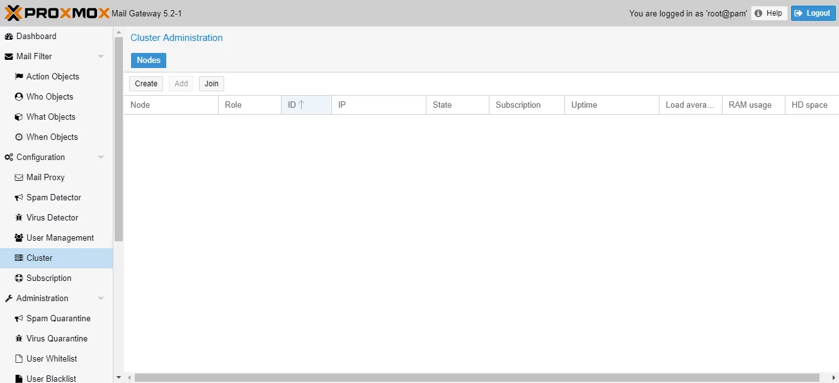Select the Action Objects flag icon
This screenshot has height=383, width=839.
click(x=18, y=76)
